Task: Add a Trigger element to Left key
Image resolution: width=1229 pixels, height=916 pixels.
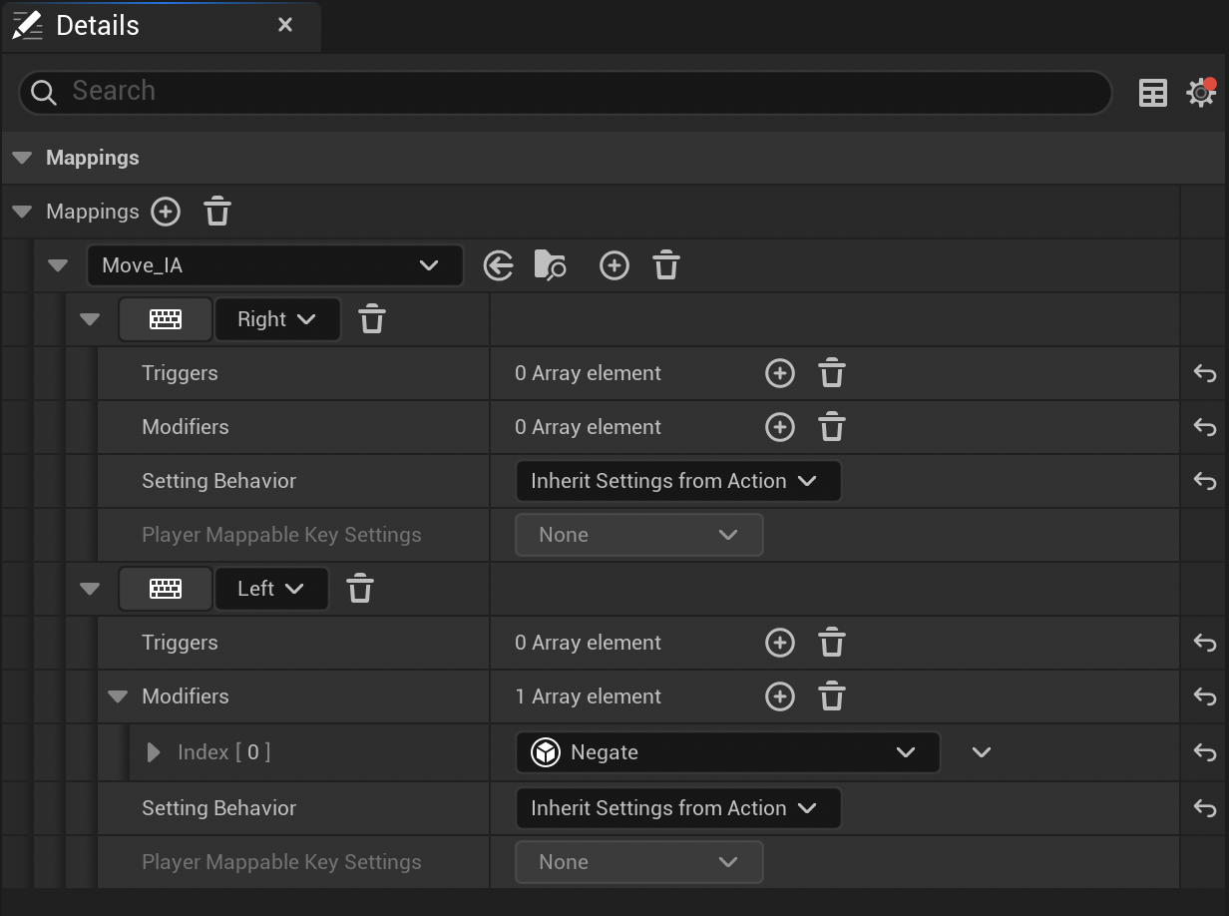Action: [780, 643]
